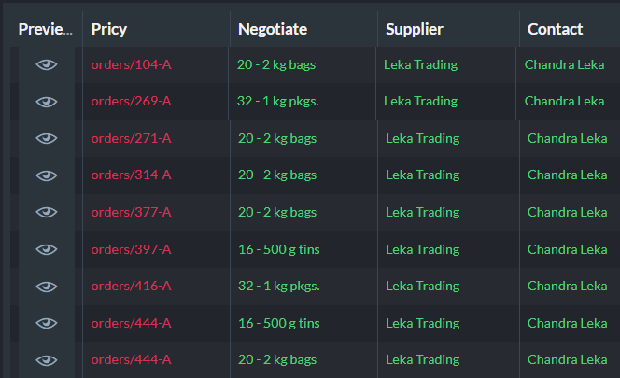
Task: Sort by the Pricy column header
Action: point(109,29)
